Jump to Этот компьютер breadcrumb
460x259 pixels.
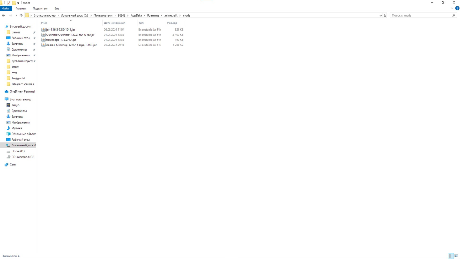[45, 15]
